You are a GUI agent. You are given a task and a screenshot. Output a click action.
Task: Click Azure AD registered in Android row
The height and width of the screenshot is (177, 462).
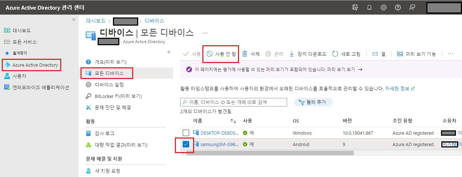click(x=413, y=145)
